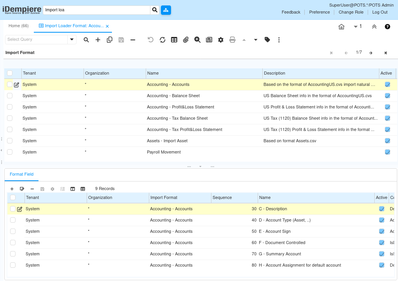Open the more options vertical dots
This screenshot has height=281, width=398.
(279, 40)
